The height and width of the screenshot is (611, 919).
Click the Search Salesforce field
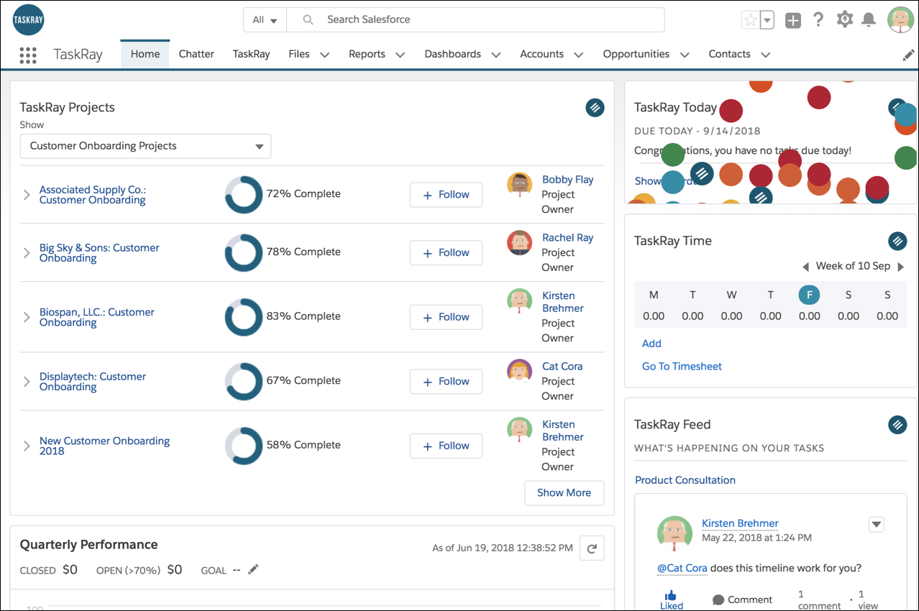click(475, 20)
